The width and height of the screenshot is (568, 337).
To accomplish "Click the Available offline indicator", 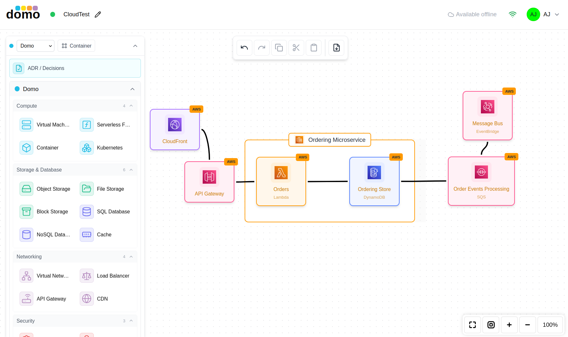I will (472, 14).
